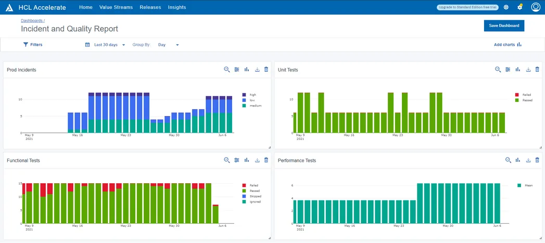This screenshot has height=243, width=545.
Task: Open the Group By Day dropdown
Action: [x=168, y=45]
